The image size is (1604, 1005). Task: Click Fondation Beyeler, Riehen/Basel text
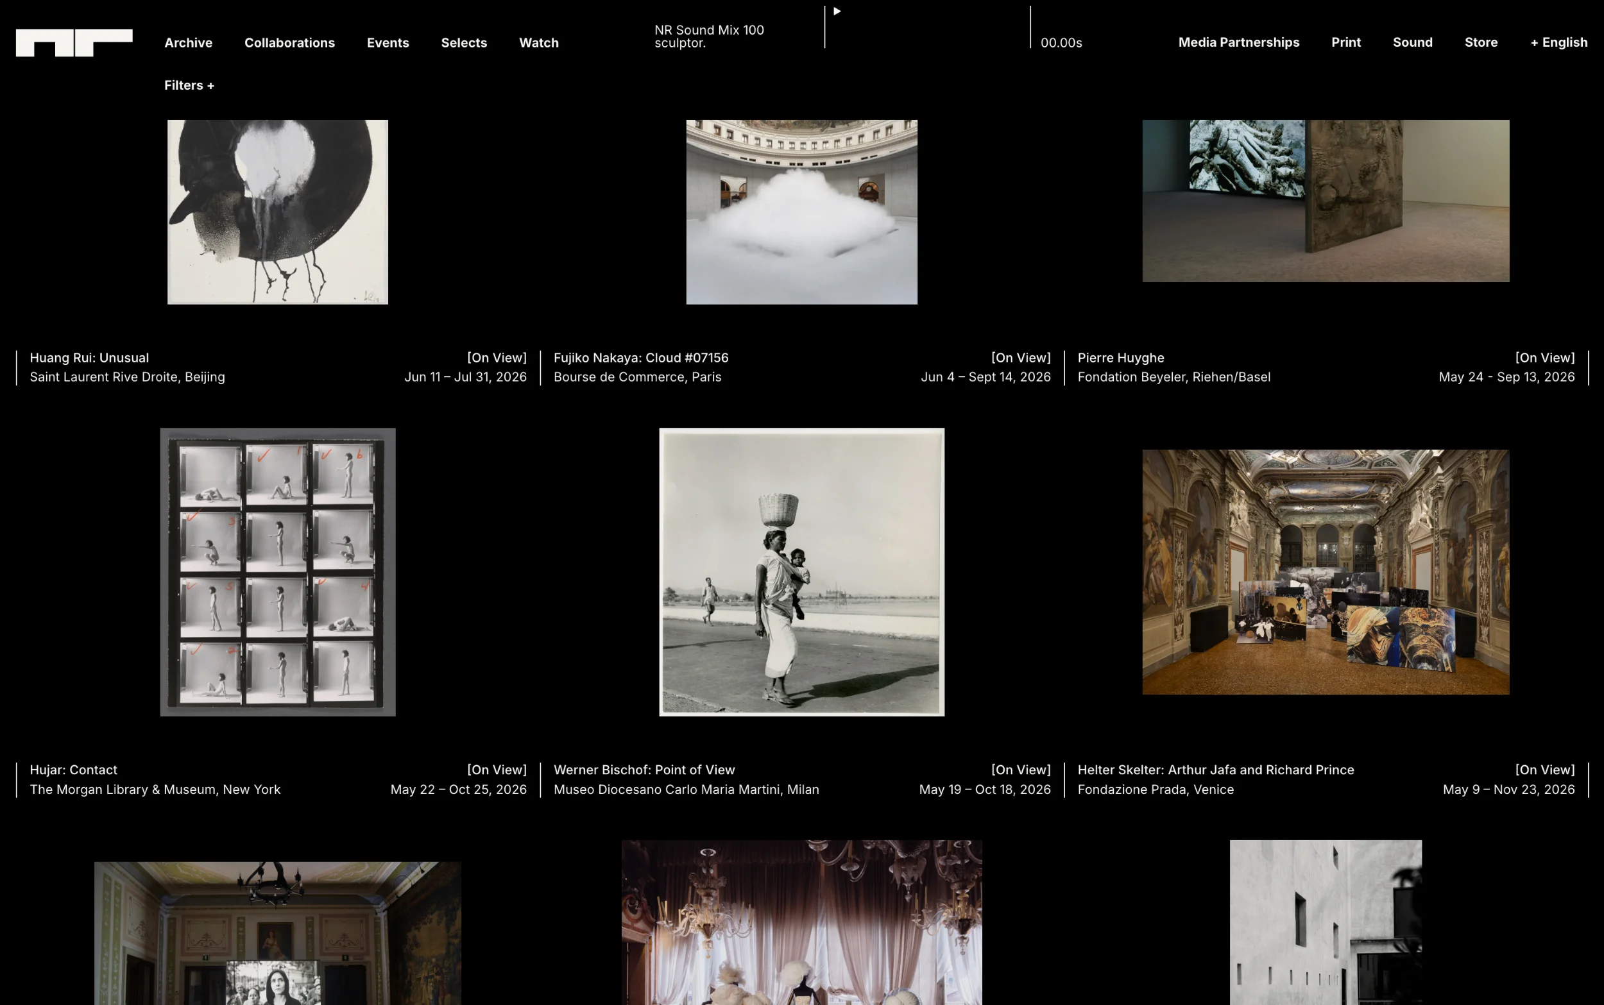(1173, 377)
